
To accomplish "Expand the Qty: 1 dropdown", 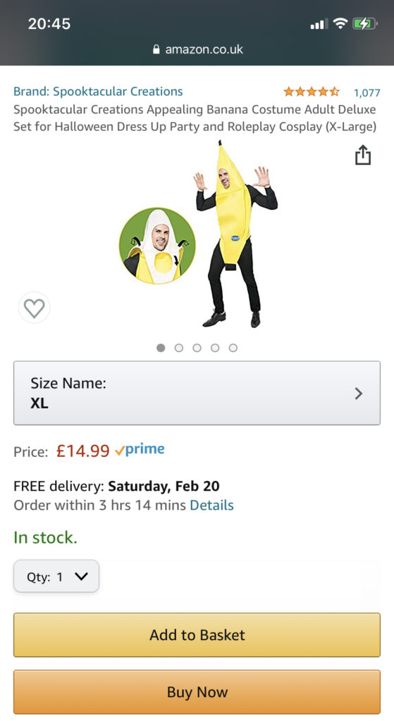I will pos(56,576).
